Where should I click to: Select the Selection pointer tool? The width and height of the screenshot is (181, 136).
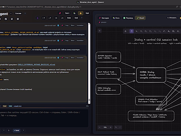[137, 31]
